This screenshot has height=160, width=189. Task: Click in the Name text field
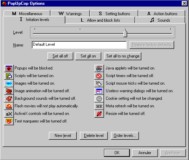tap(79, 45)
